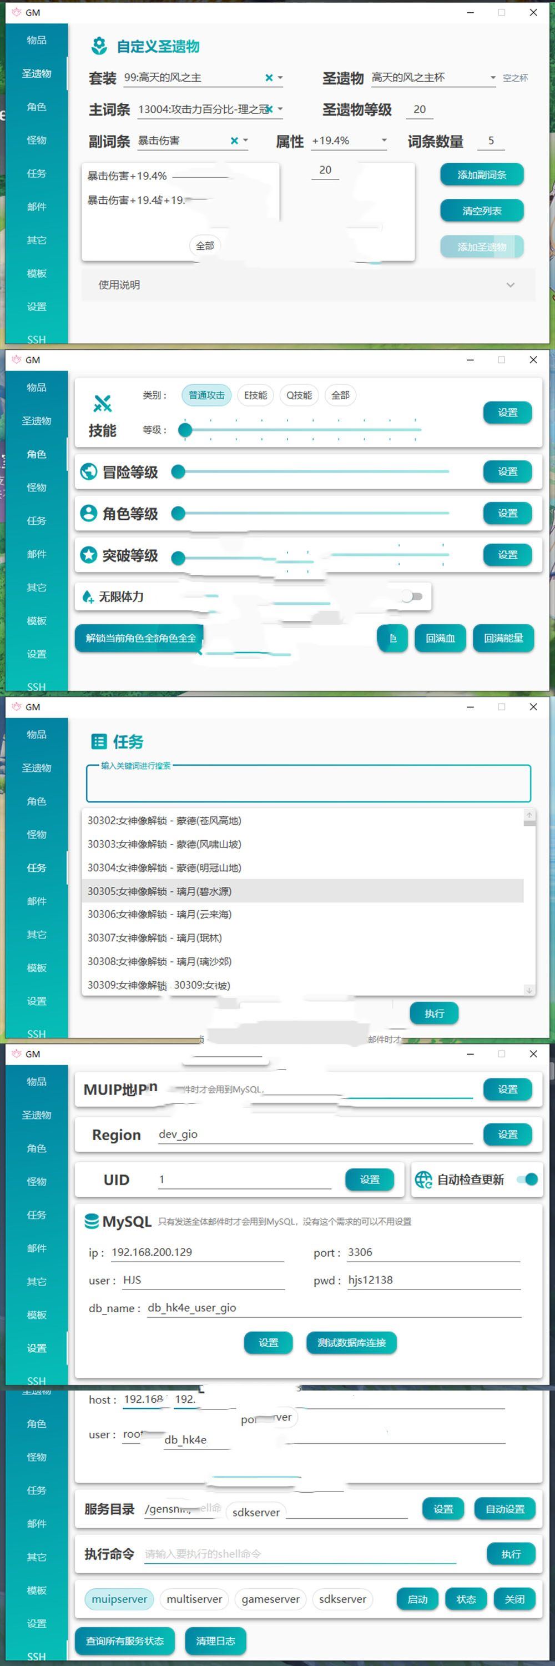Expand the 使用说明 section
This screenshot has width=555, height=1666.
pos(510,284)
